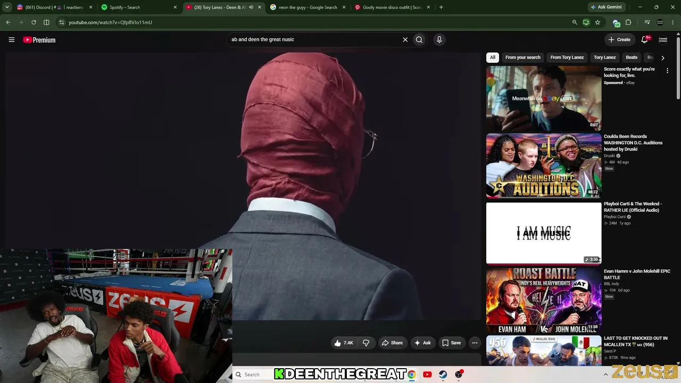Open the Roast Battle video thumbnail
Viewport: 681px width, 383px height.
point(544,300)
